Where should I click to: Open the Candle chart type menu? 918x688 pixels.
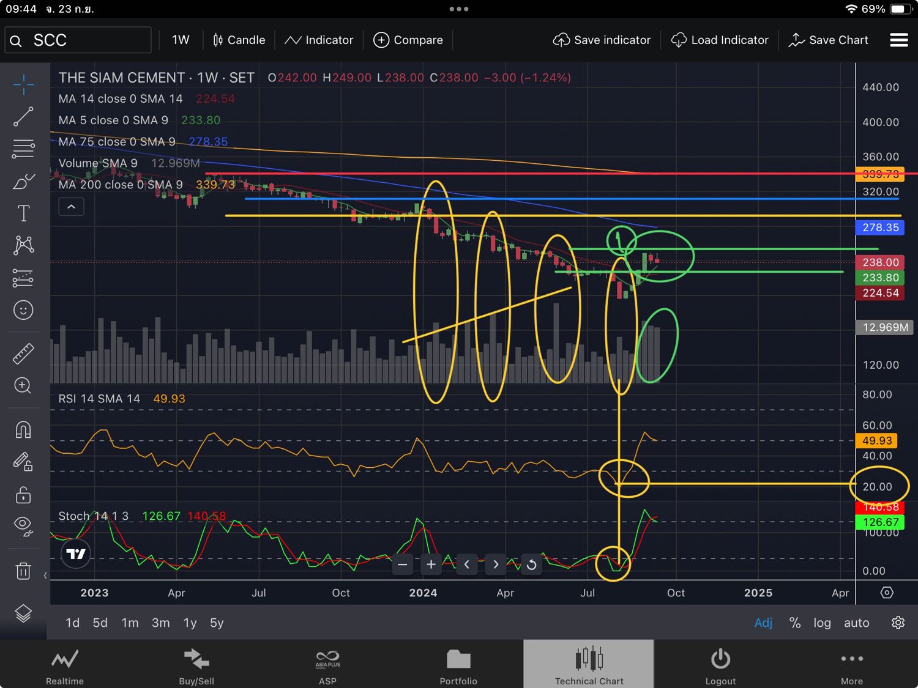pyautogui.click(x=239, y=40)
